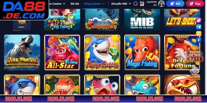Viewport: 207px width, 103px height.
Task: Expand the Cổng Games dropdown chevron
Action: (103, 4)
